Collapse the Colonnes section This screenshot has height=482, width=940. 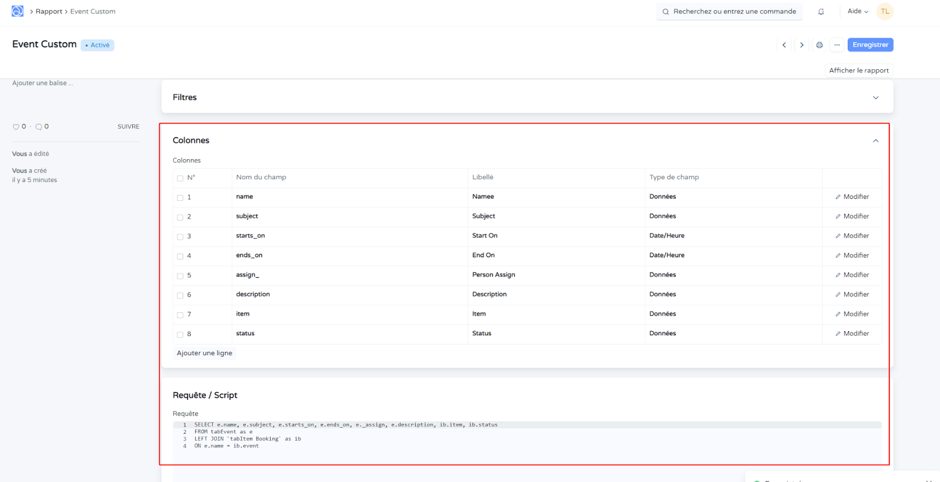coord(875,141)
